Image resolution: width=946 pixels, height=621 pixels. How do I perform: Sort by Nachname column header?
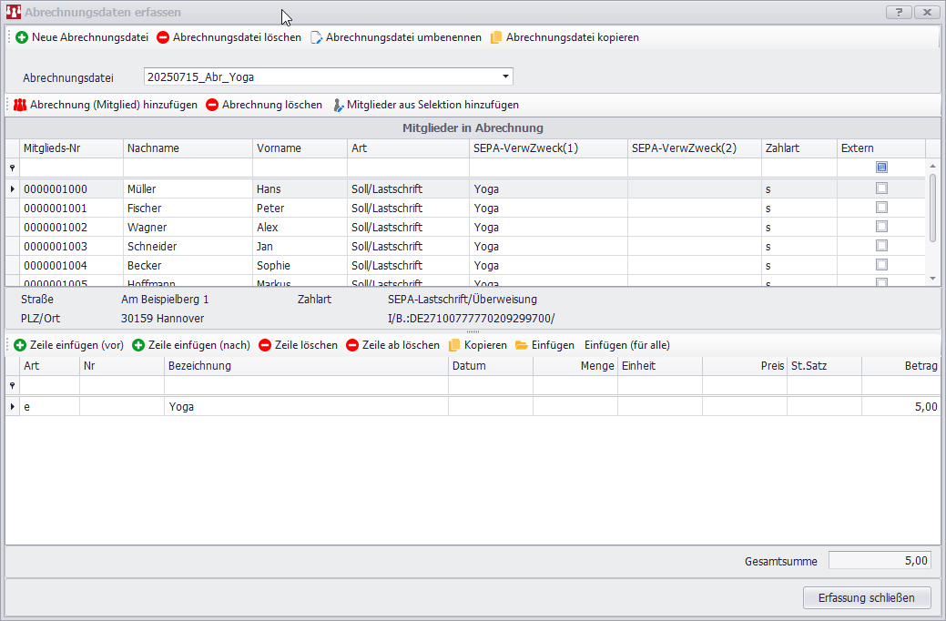click(x=188, y=148)
